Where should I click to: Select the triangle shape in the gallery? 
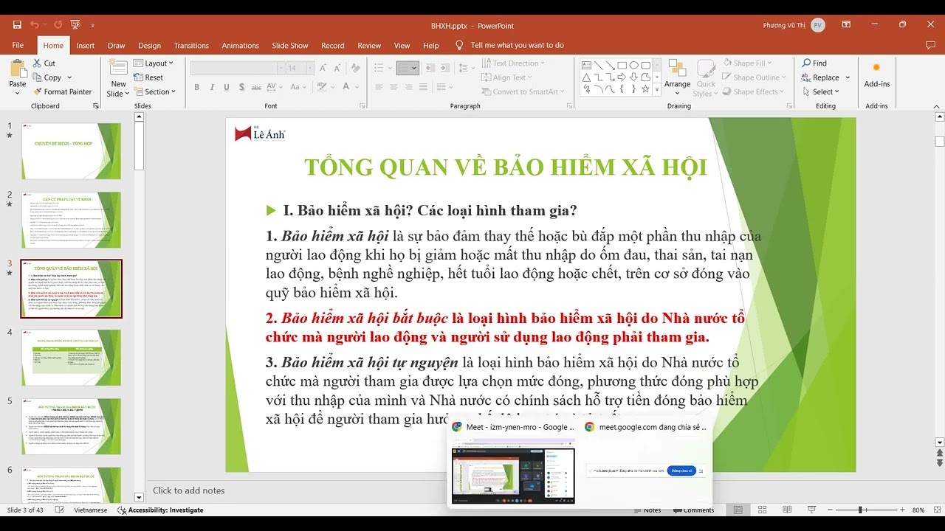point(586,77)
